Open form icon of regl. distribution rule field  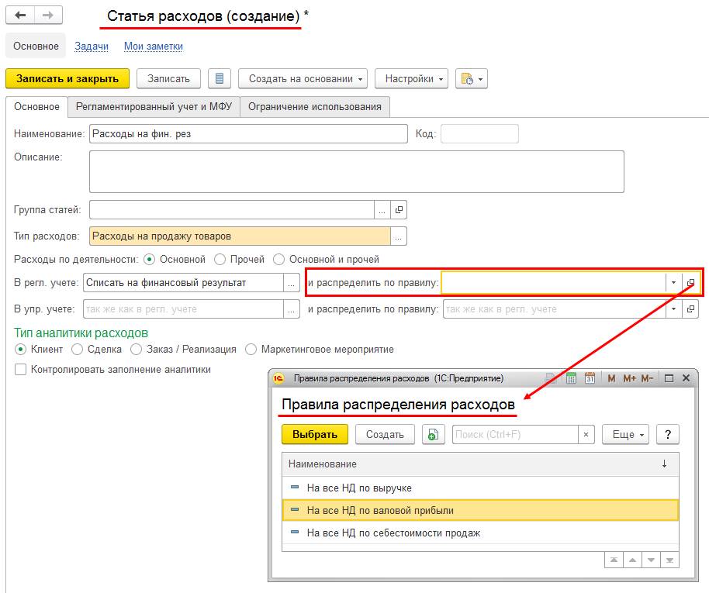690,283
